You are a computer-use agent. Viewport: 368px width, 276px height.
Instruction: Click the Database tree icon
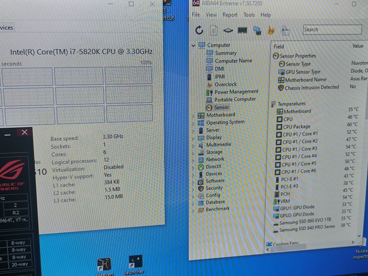(x=201, y=203)
